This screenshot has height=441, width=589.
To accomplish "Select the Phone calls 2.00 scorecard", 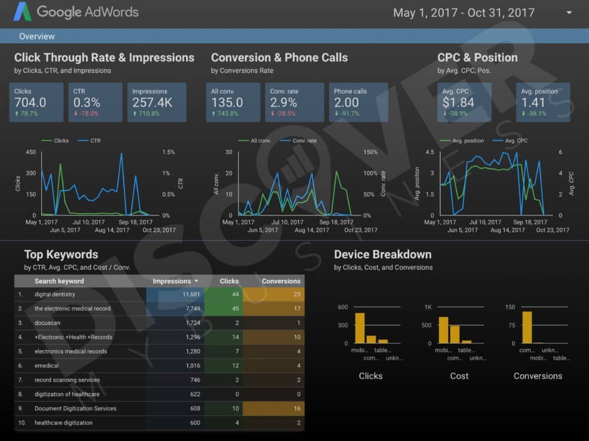I will [358, 102].
